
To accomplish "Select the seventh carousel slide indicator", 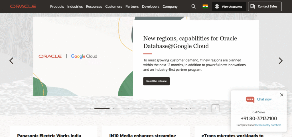I will coord(198,108).
